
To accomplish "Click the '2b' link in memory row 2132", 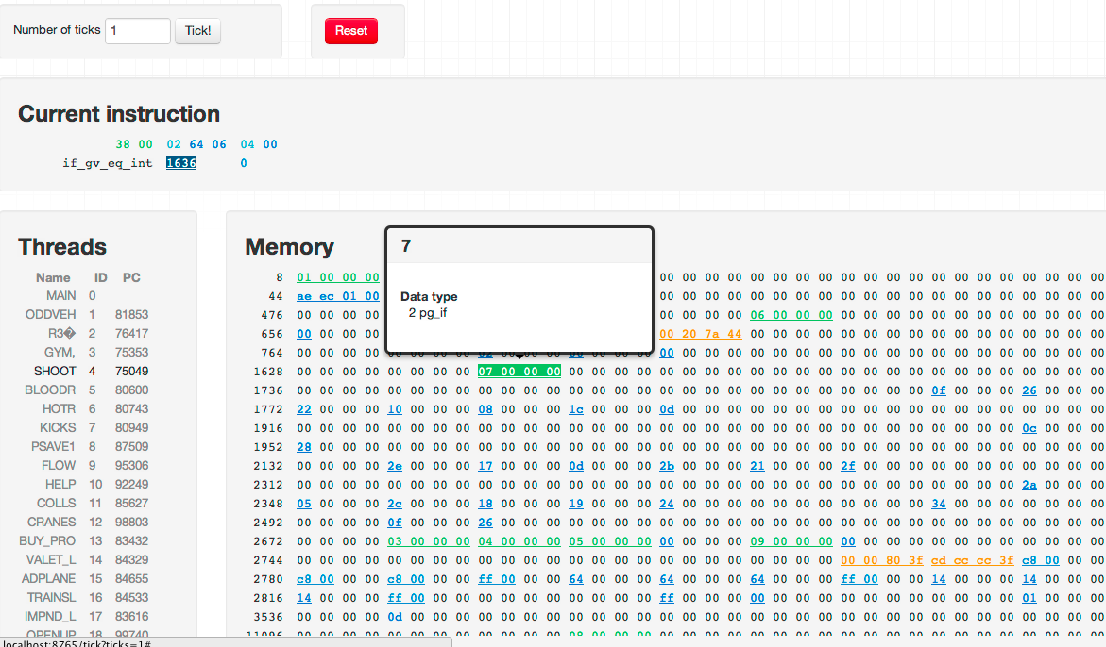I will (x=667, y=466).
